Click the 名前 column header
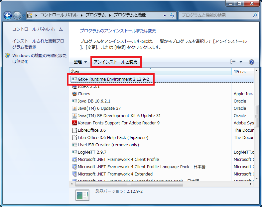The image size is (262, 207). click(75, 71)
